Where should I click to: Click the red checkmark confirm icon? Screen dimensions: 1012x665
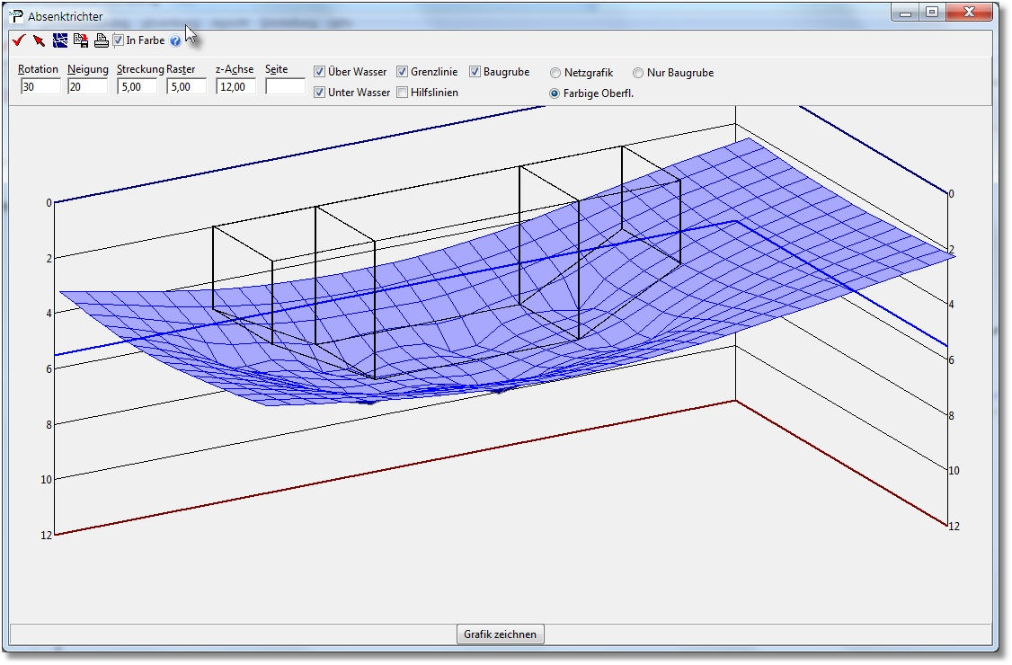click(17, 40)
